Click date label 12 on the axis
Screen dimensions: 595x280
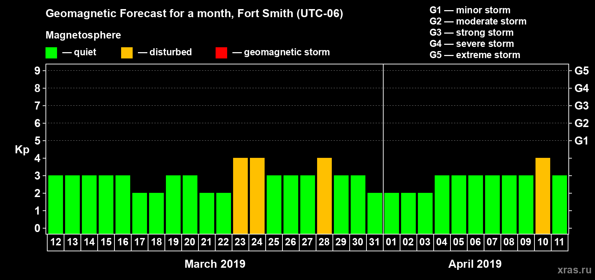click(56, 242)
